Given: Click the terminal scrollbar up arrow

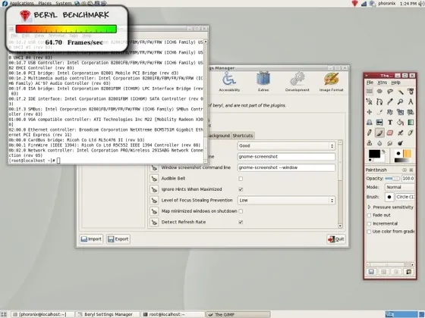Looking at the screenshot, I should (x=206, y=42).
